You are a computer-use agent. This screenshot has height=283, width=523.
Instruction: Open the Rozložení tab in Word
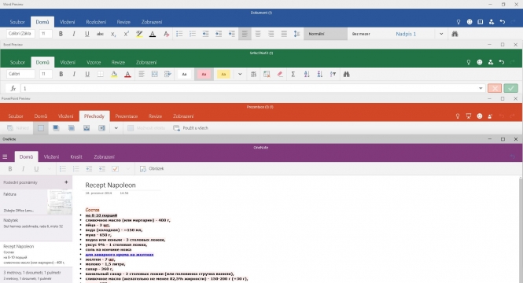(x=96, y=22)
